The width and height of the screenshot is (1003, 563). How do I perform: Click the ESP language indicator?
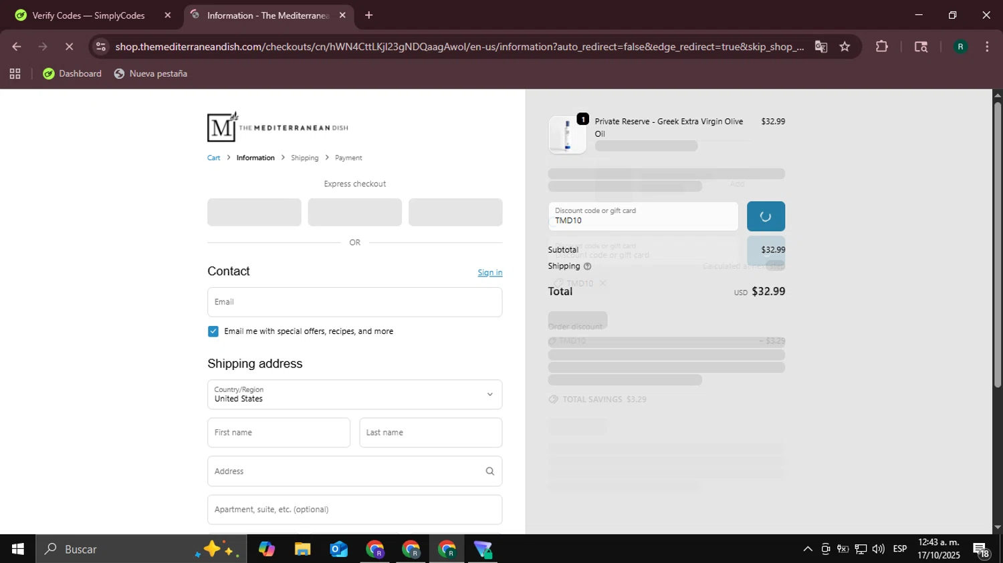point(900,549)
